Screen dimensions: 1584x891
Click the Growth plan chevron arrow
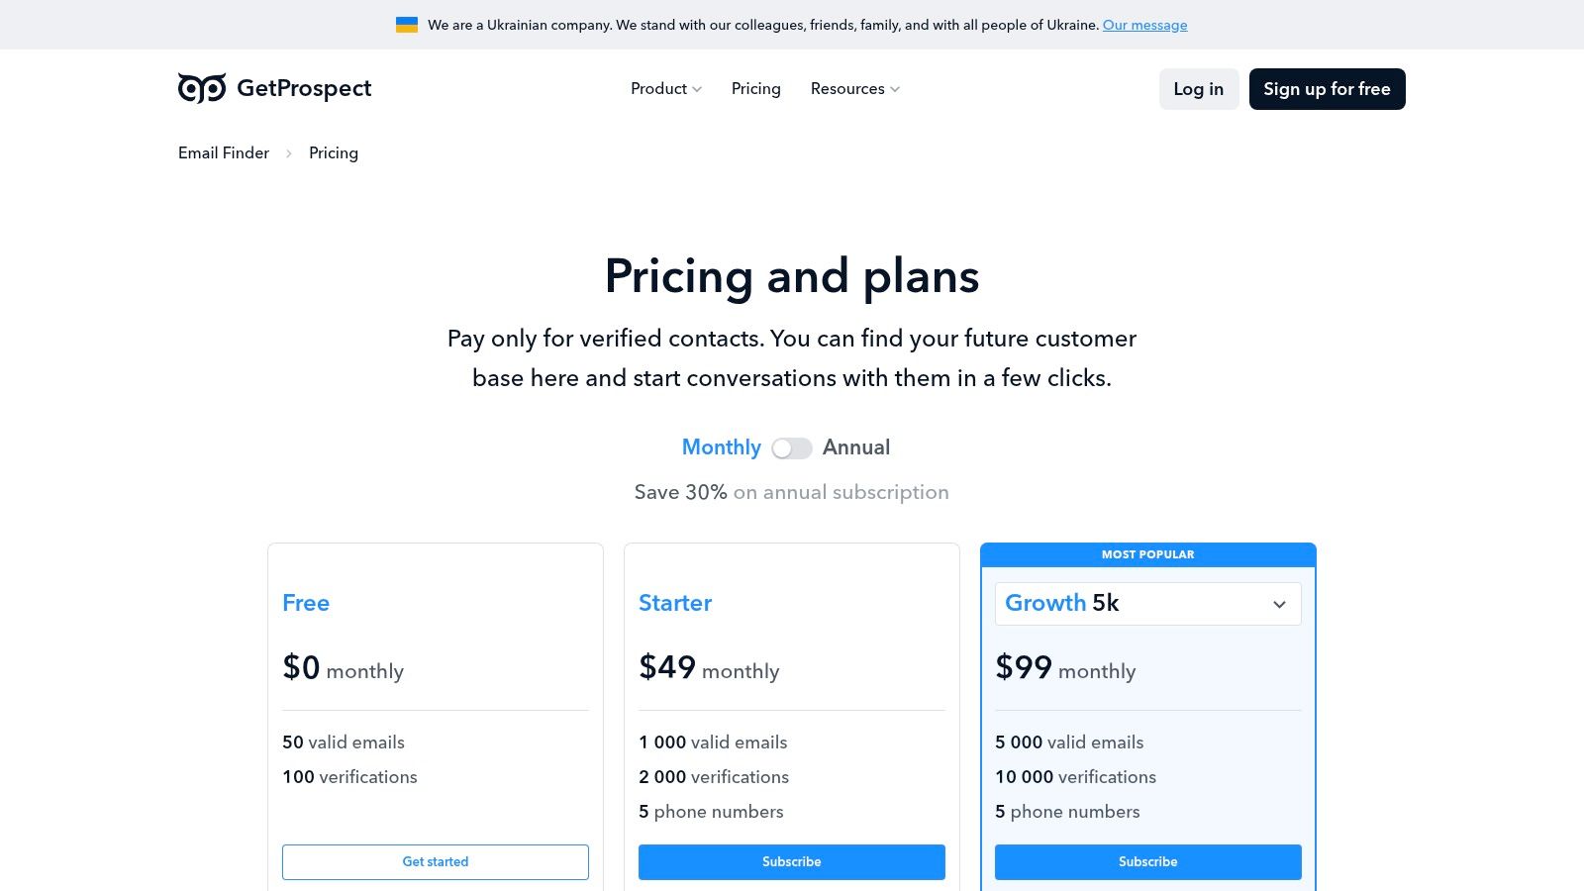pos(1277,603)
